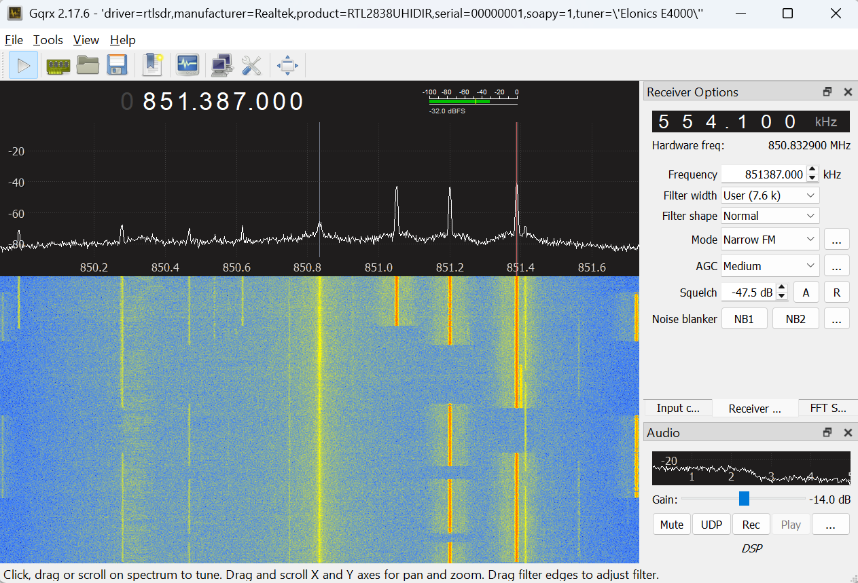The width and height of the screenshot is (858, 583).
Task: Open remote control settings tools icon
Action: tap(251, 65)
